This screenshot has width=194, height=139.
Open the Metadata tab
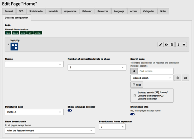click(x=53, y=11)
